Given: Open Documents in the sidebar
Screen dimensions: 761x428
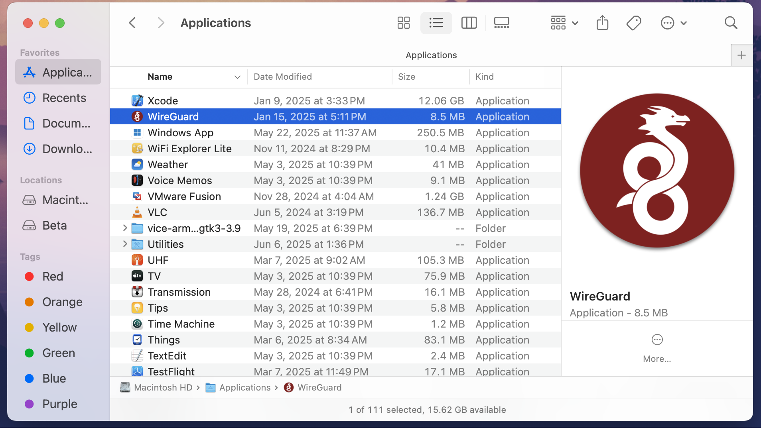Looking at the screenshot, I should point(58,123).
